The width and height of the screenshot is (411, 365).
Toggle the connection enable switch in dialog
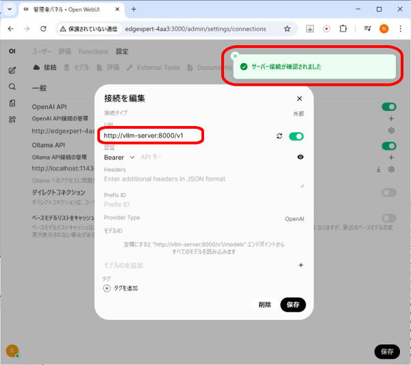pos(296,136)
